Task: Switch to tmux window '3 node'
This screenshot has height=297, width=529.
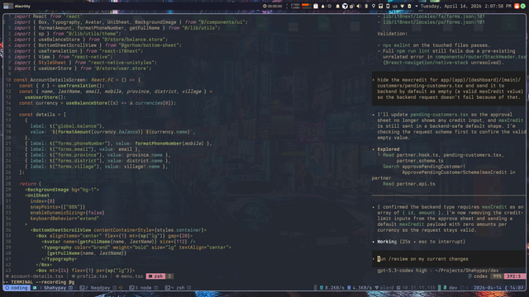Action: [143, 288]
